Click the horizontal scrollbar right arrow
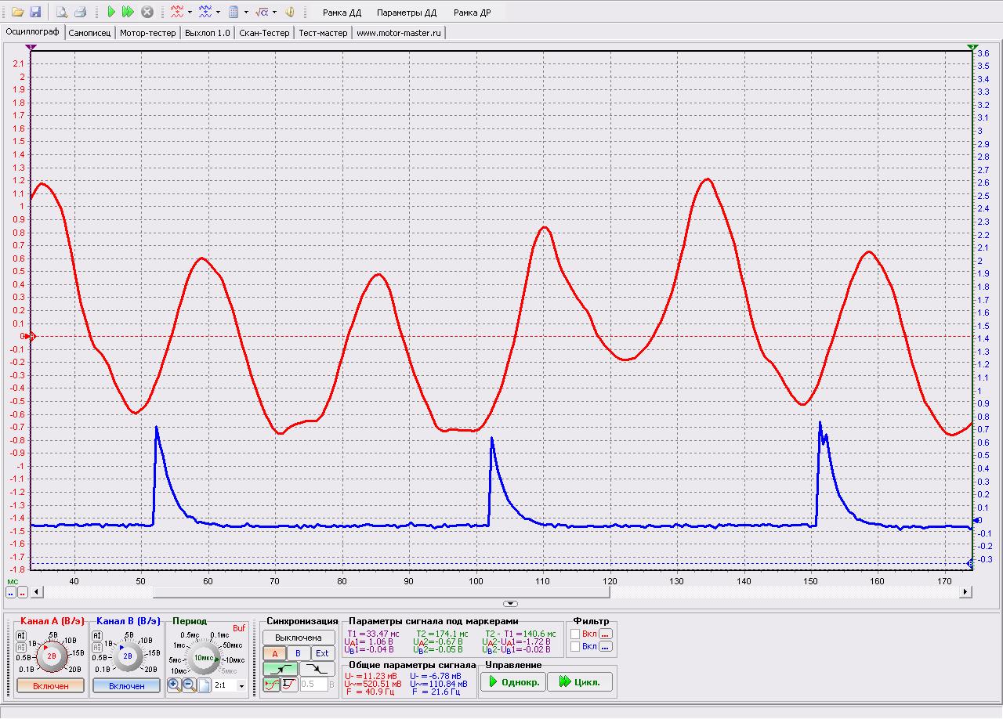This screenshot has height=719, width=1003. (966, 593)
